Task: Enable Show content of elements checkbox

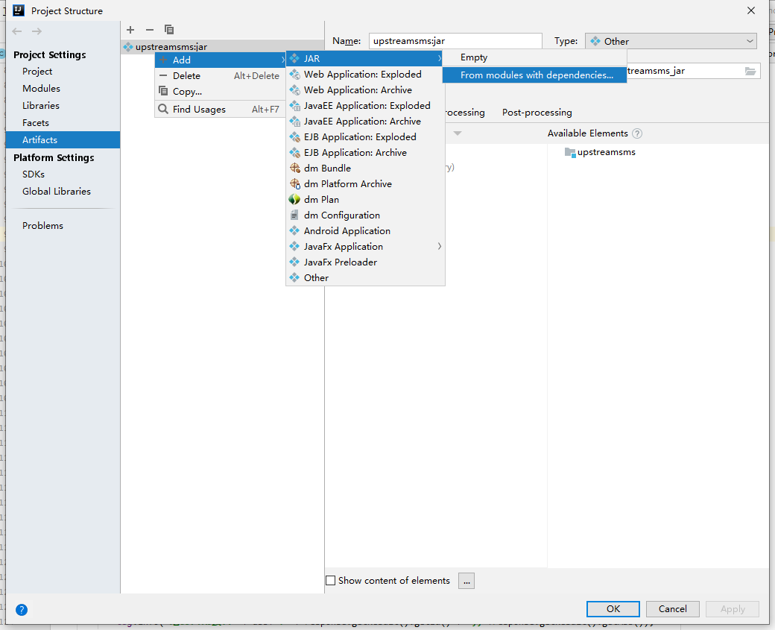Action: (x=331, y=581)
